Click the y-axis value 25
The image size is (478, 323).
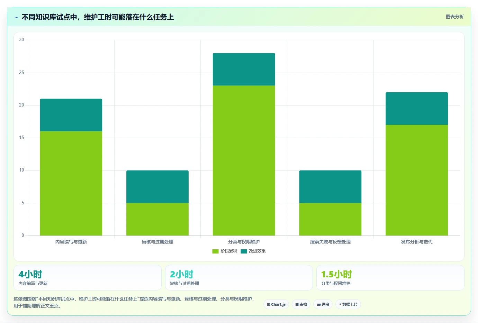pos(21,73)
